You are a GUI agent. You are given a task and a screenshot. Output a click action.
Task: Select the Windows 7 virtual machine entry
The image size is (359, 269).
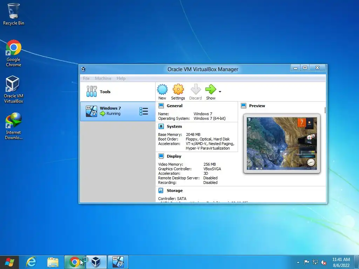coord(118,111)
